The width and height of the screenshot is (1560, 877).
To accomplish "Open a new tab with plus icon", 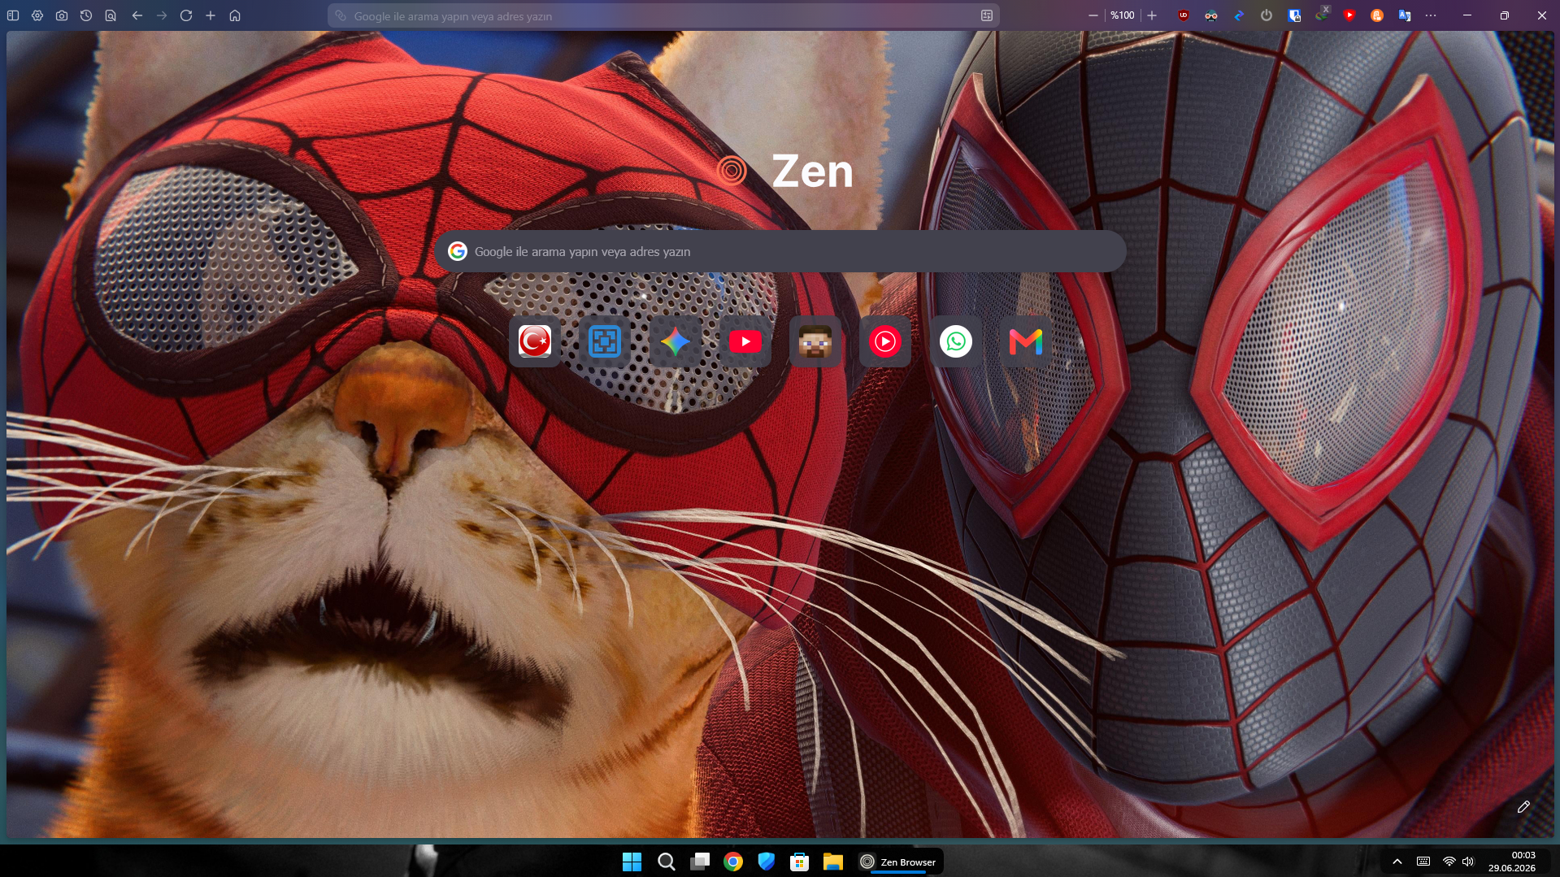I will click(211, 15).
